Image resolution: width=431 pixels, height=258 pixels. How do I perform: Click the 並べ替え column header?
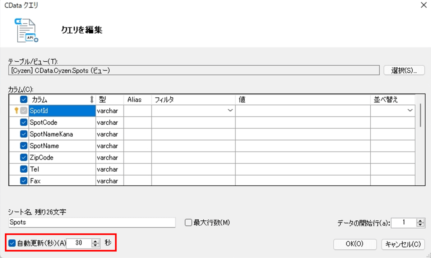[x=393, y=100]
